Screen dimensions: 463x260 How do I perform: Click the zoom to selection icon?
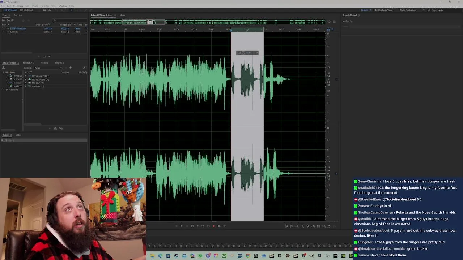tap(324, 226)
